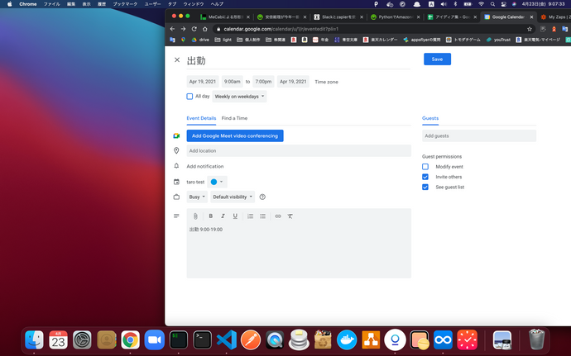
Task: Select the Event Details tab
Action: point(201,118)
